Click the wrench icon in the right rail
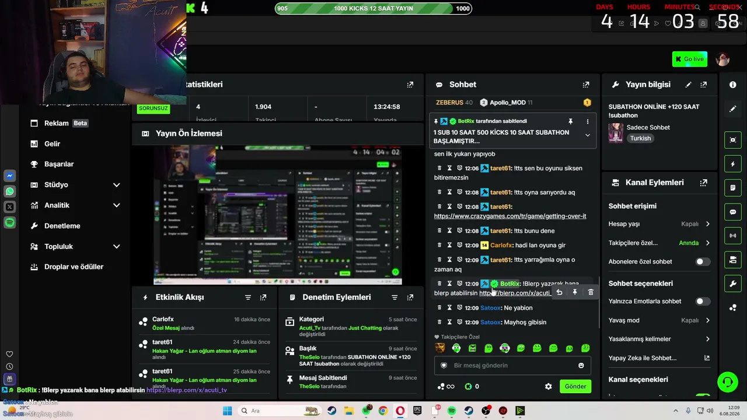Viewport: 747px width, 420px height. [x=733, y=284]
